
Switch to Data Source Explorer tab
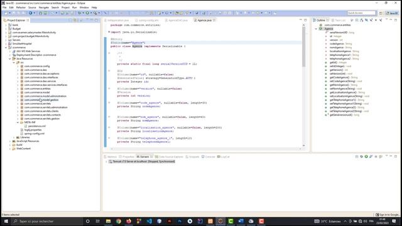pyautogui.click(x=169, y=156)
